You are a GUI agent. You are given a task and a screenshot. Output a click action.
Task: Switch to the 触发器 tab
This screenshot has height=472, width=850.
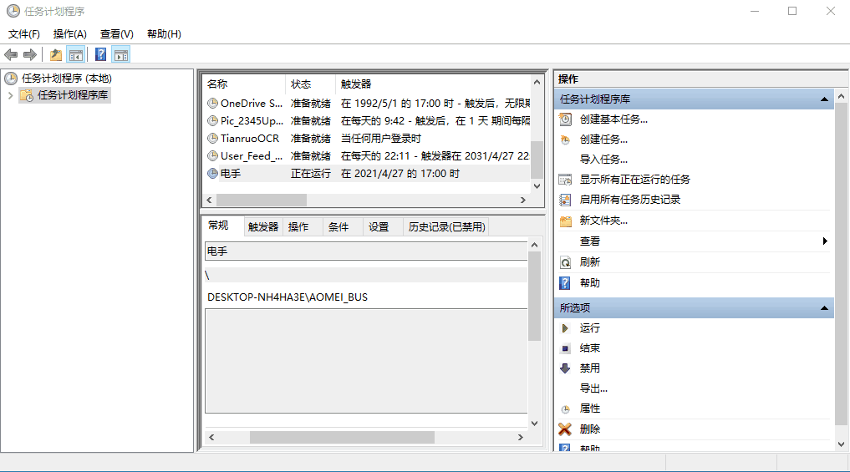click(263, 227)
